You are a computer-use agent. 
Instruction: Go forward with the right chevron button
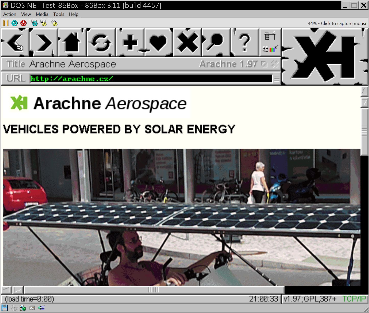click(x=44, y=42)
